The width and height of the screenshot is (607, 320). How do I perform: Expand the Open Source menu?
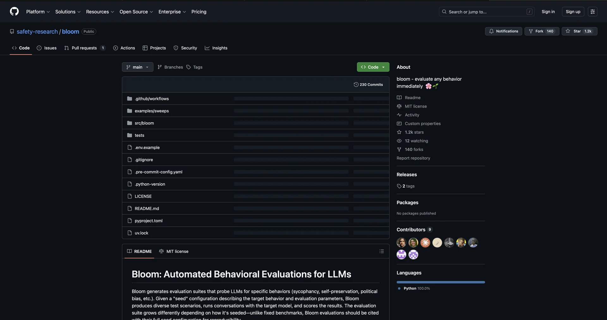click(136, 12)
